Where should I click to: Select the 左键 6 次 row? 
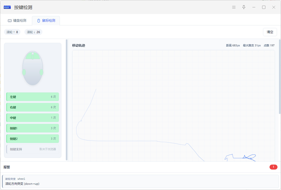(33, 97)
